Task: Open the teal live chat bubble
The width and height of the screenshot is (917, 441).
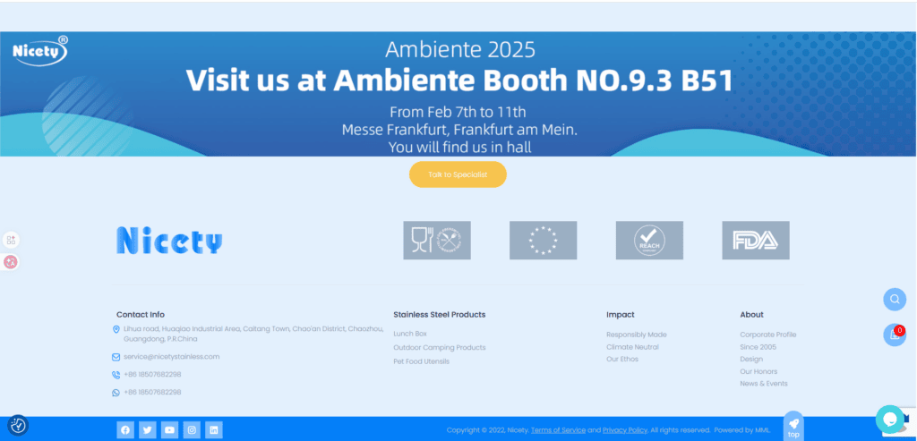Action: [889, 420]
